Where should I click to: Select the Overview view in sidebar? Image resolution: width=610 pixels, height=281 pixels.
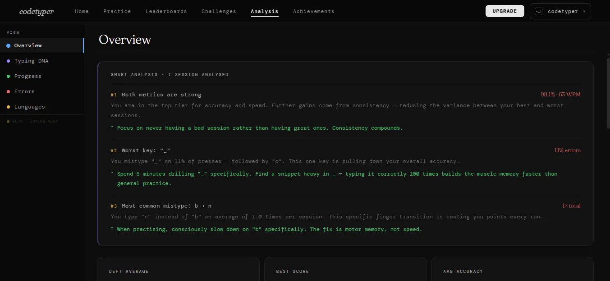pyautogui.click(x=42, y=45)
